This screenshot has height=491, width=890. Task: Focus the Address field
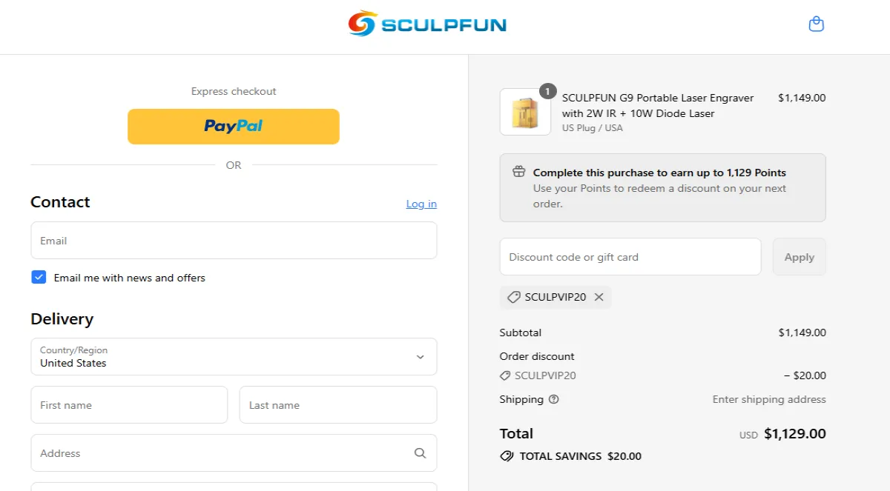click(234, 453)
